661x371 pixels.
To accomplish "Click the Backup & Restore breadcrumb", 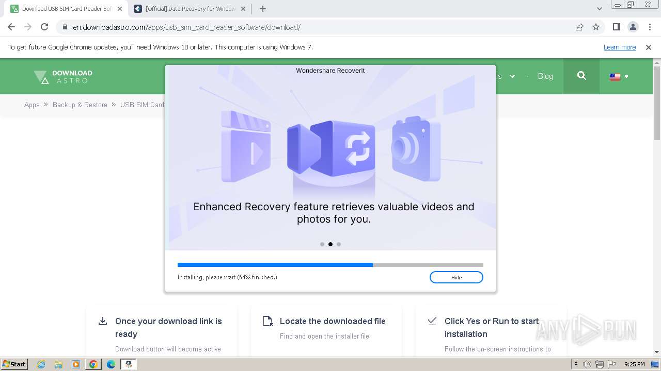I will 80,105.
